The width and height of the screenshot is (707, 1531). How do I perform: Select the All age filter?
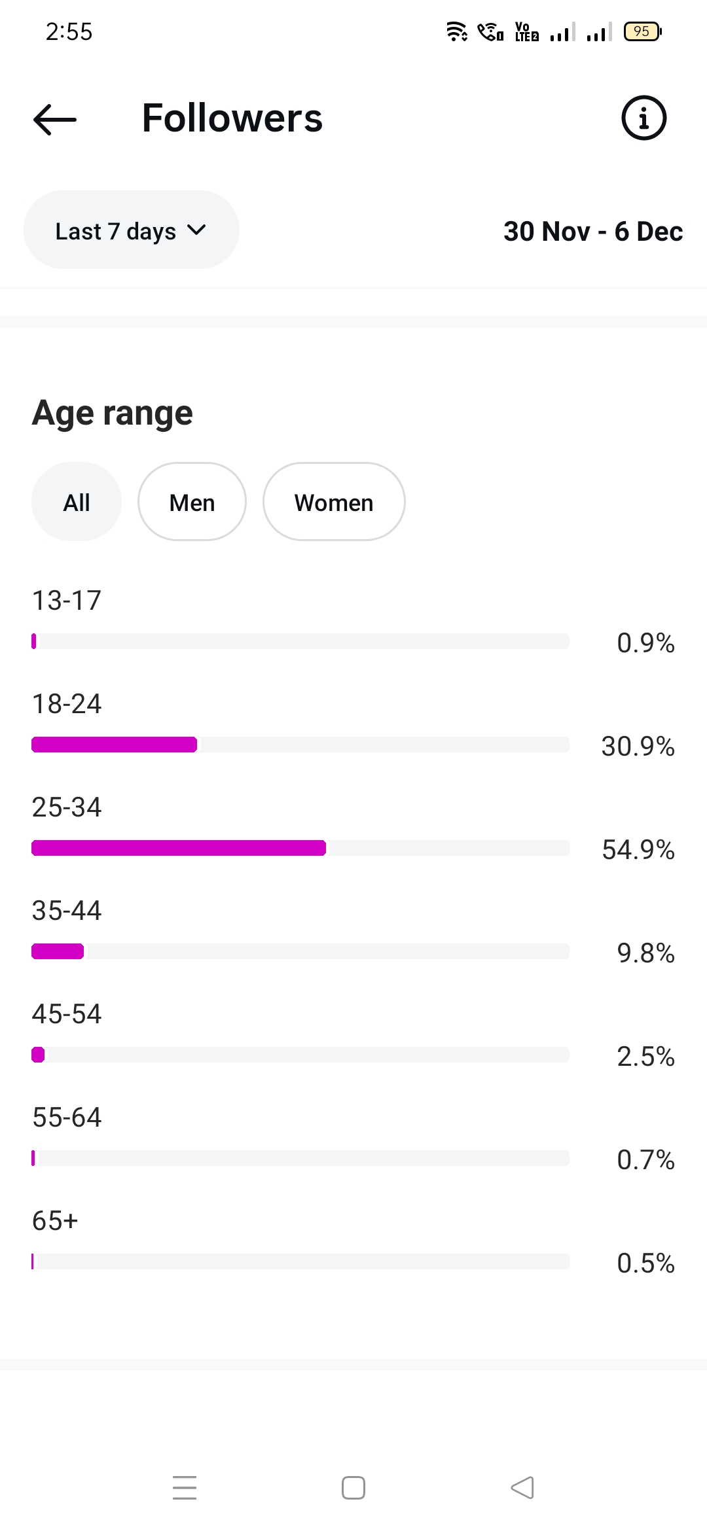pos(77,502)
